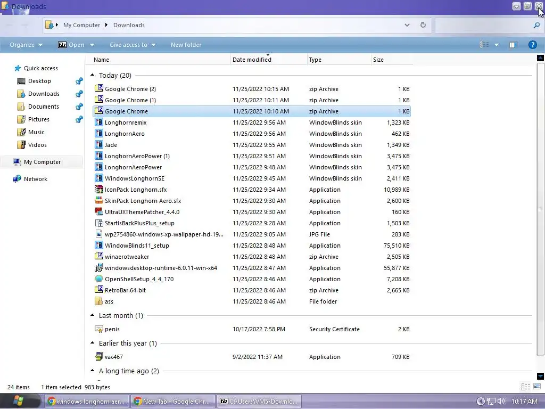Sort by the Date modified column header
Screen dimensions: 545x409
click(269, 60)
